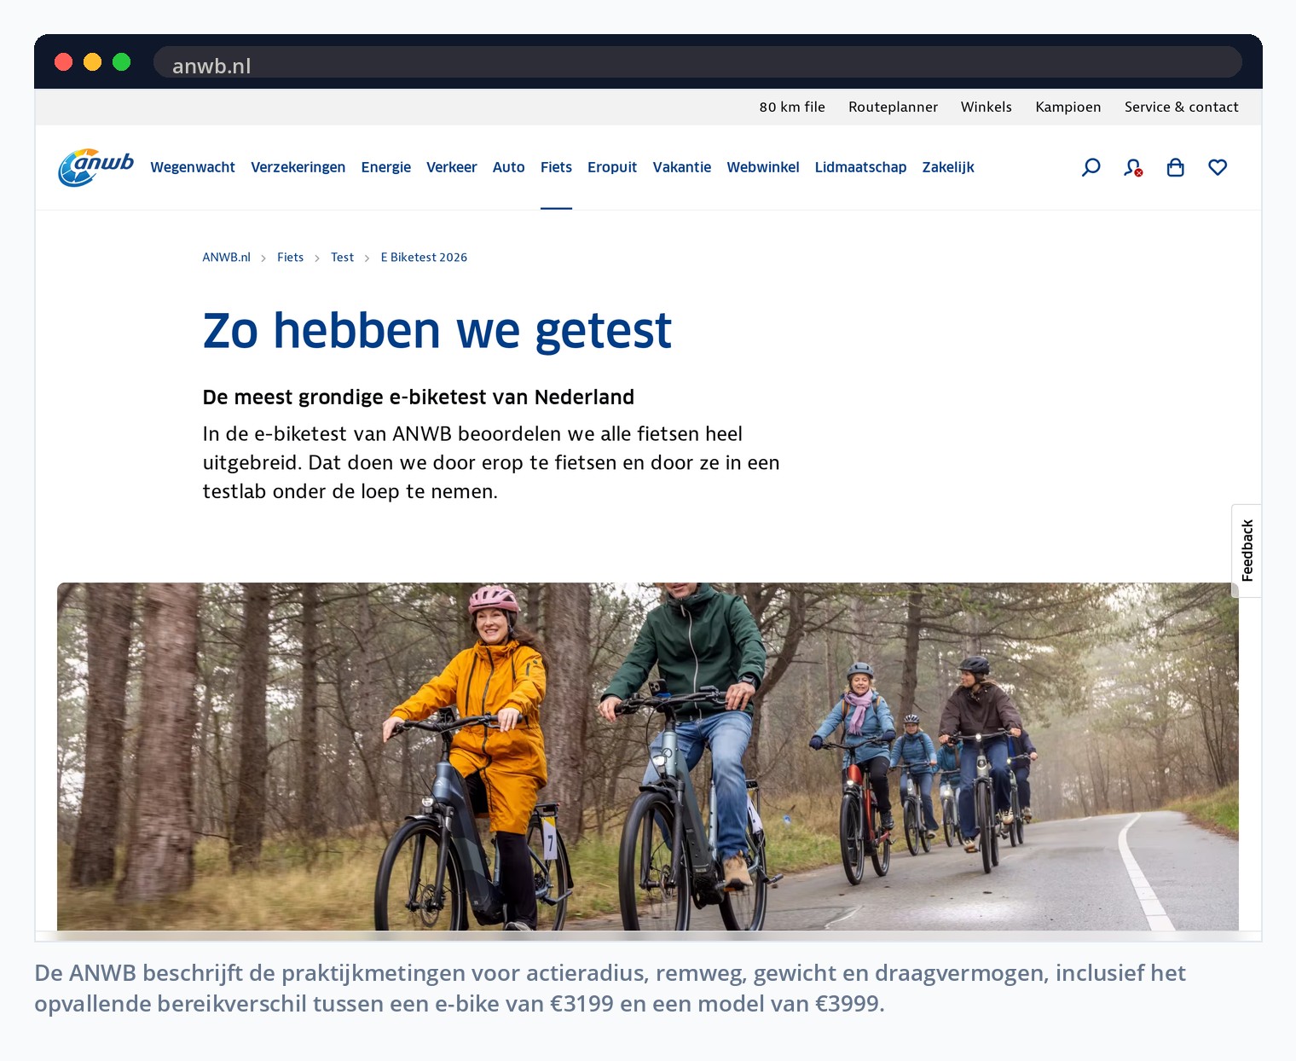This screenshot has width=1296, height=1061.
Task: Open Zakelijk in the main menu
Action: pyautogui.click(x=947, y=167)
